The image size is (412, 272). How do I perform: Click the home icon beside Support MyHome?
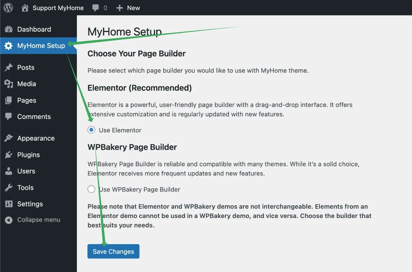click(x=25, y=8)
